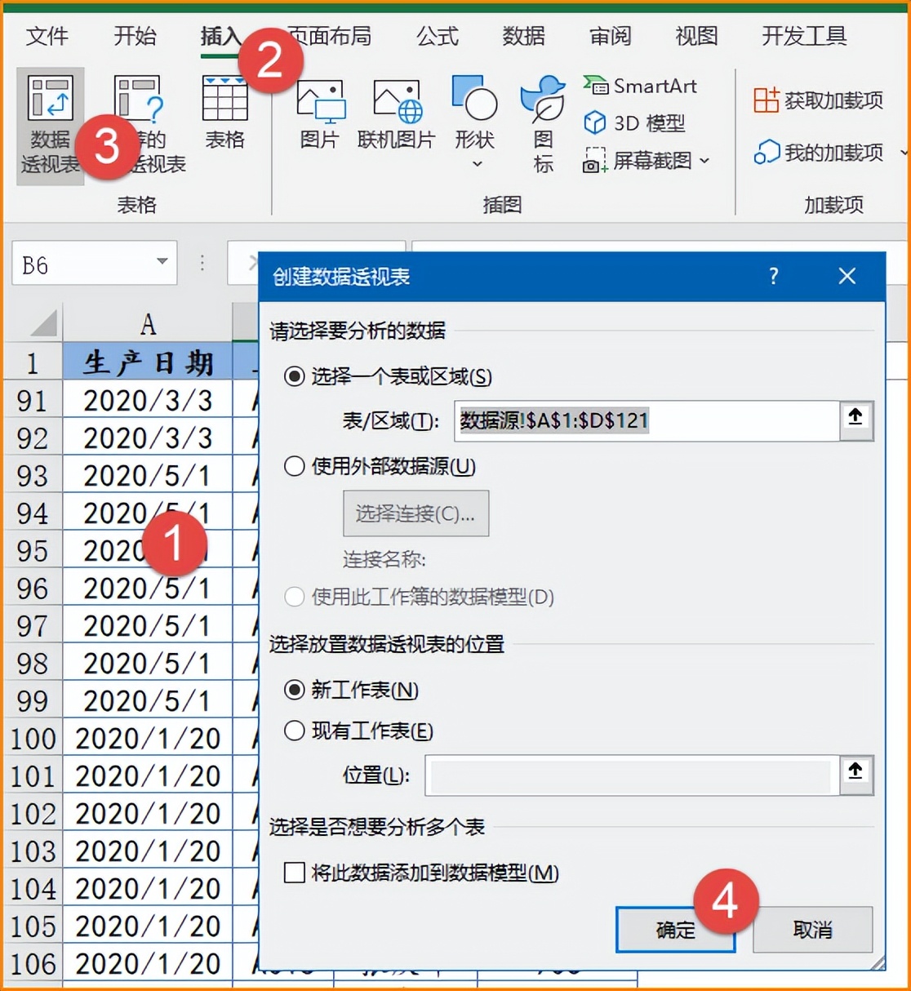Open the 我的加载项 dropdown arrow

tap(903, 152)
